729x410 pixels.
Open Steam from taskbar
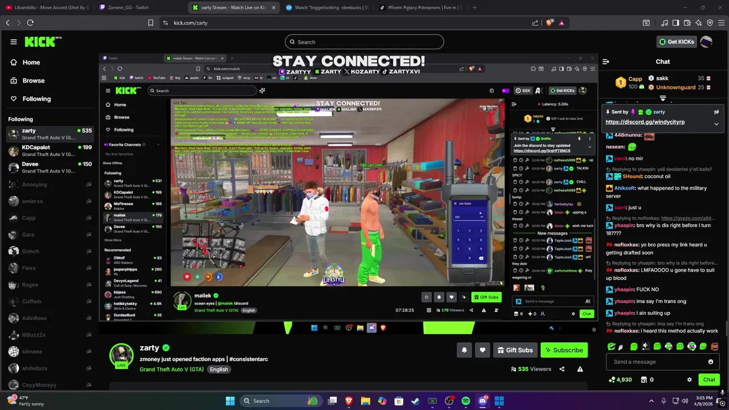point(416,401)
